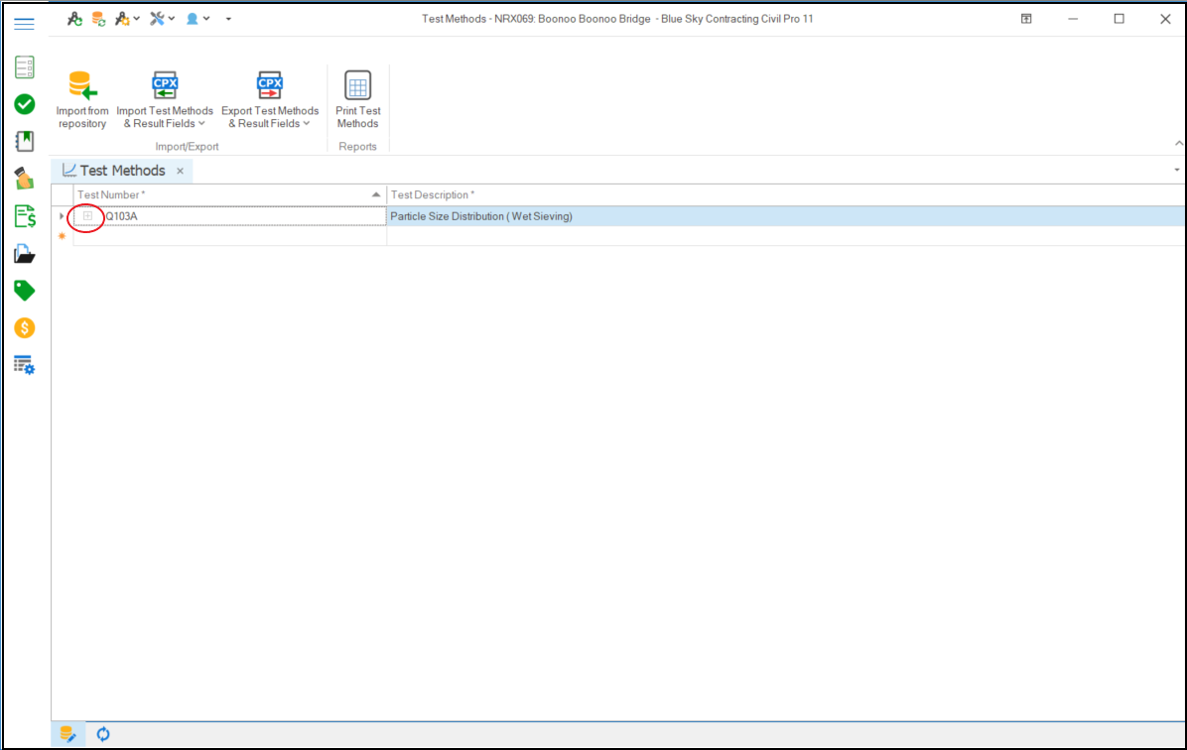Open the green dollar document sidebar icon

(x=25, y=216)
